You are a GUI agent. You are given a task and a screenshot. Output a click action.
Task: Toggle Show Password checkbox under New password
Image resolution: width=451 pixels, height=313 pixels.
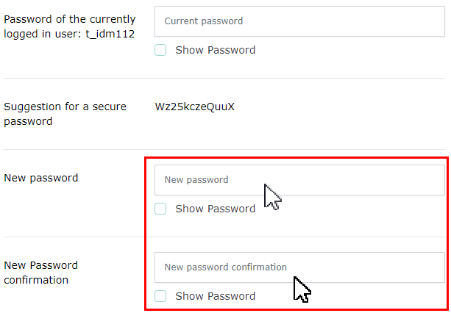[x=160, y=209]
